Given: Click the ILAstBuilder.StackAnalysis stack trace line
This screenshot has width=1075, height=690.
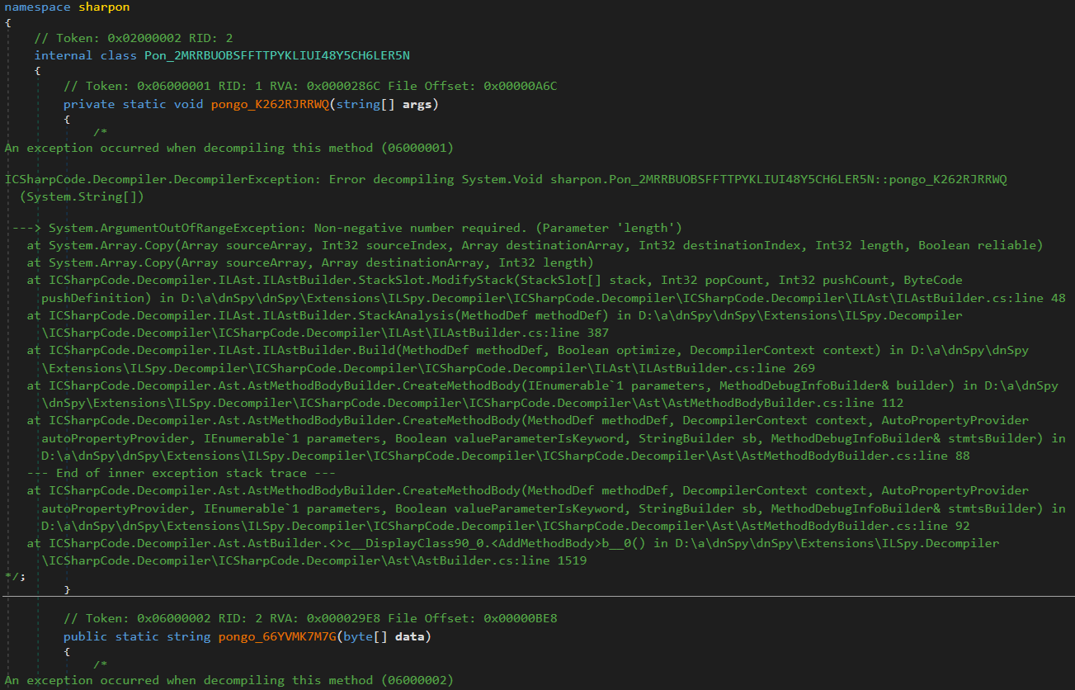Looking at the screenshot, I should tap(494, 315).
